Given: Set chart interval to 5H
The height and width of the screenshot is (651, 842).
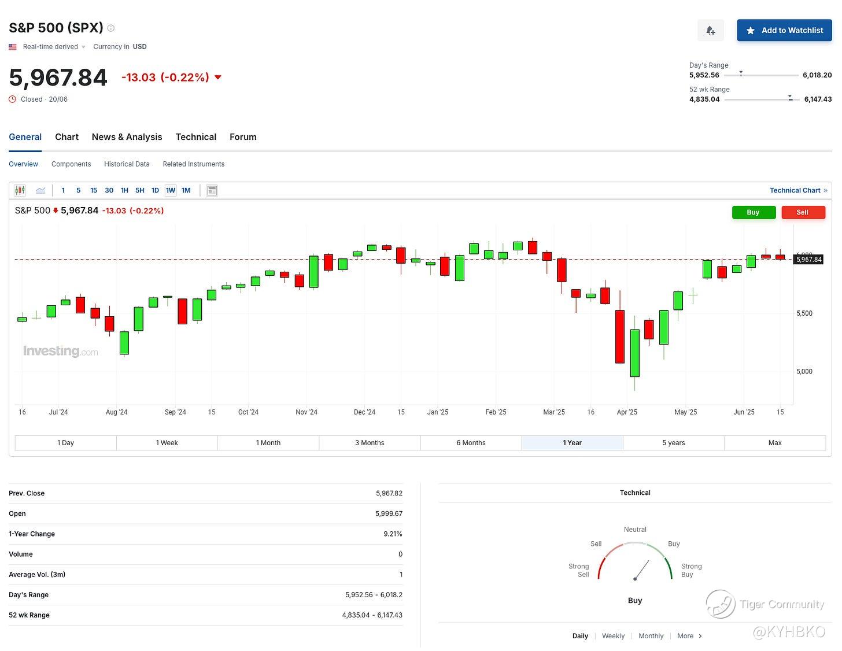Looking at the screenshot, I should point(140,190).
